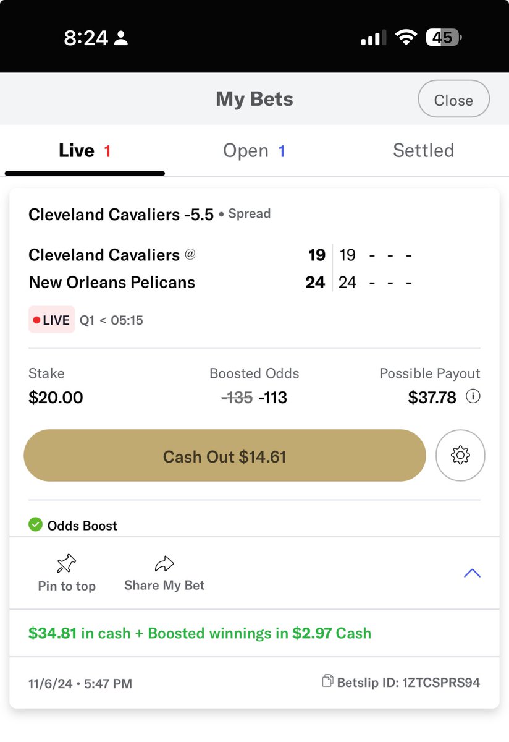The width and height of the screenshot is (509, 742).
Task: Tap the Cash Out $14.61 button
Action: 225,456
